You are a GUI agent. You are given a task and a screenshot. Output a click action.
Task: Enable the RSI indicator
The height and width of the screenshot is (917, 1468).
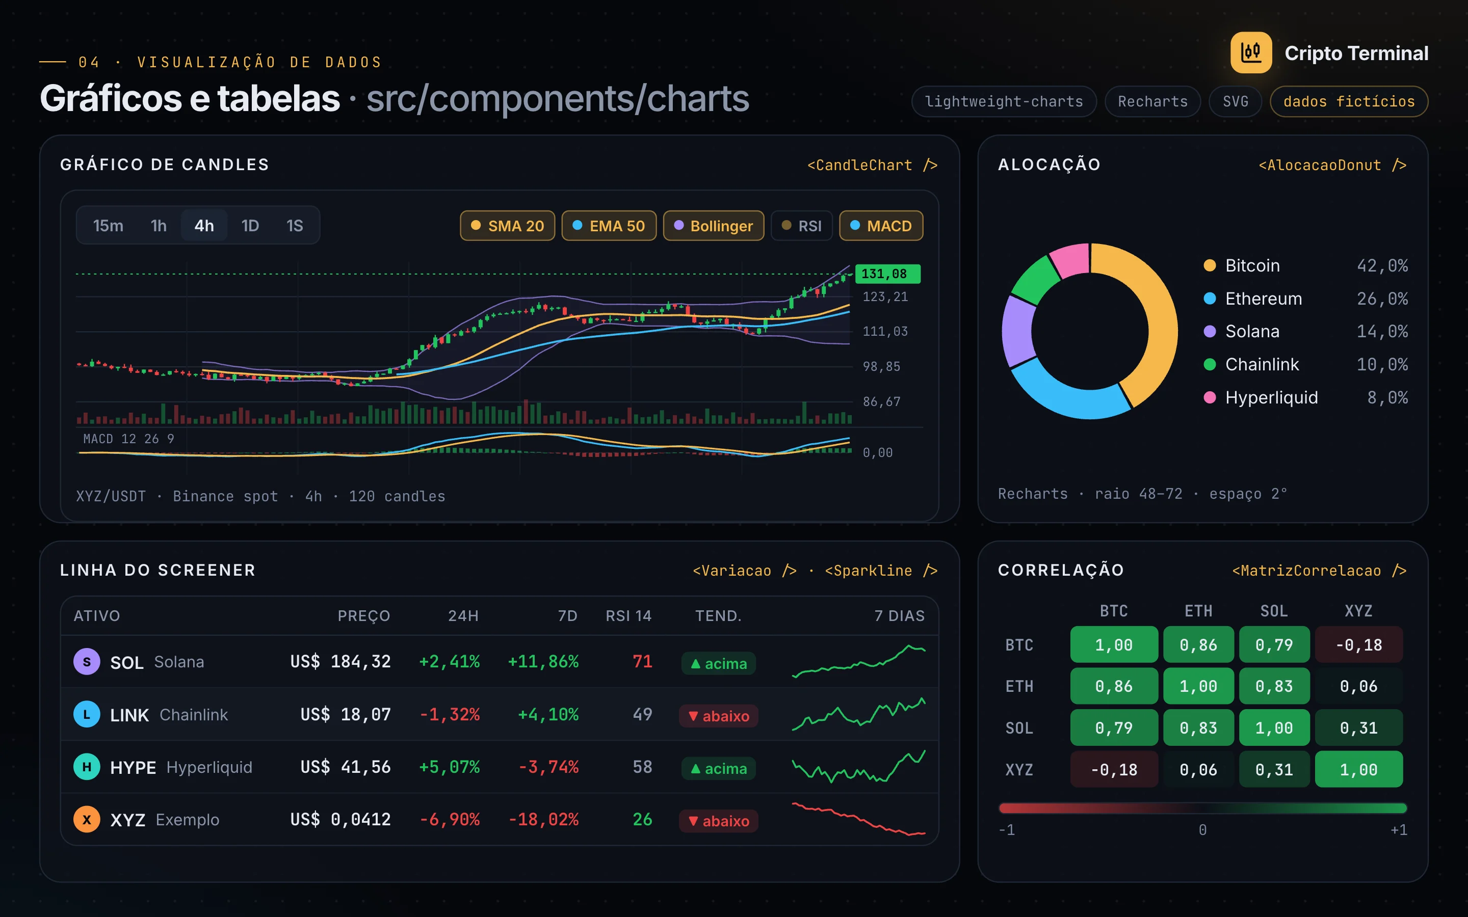click(801, 226)
